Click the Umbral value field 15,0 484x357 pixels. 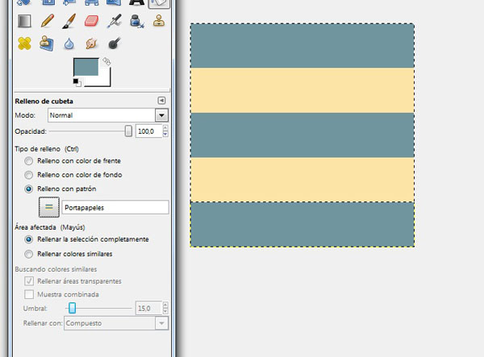point(148,309)
